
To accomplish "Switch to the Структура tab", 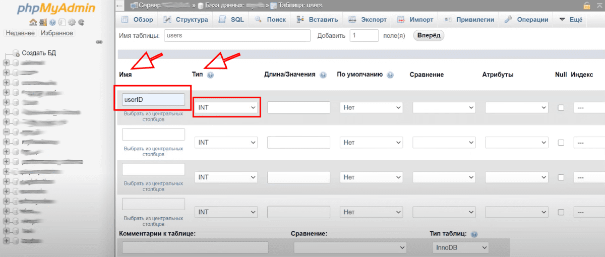I will (x=186, y=20).
